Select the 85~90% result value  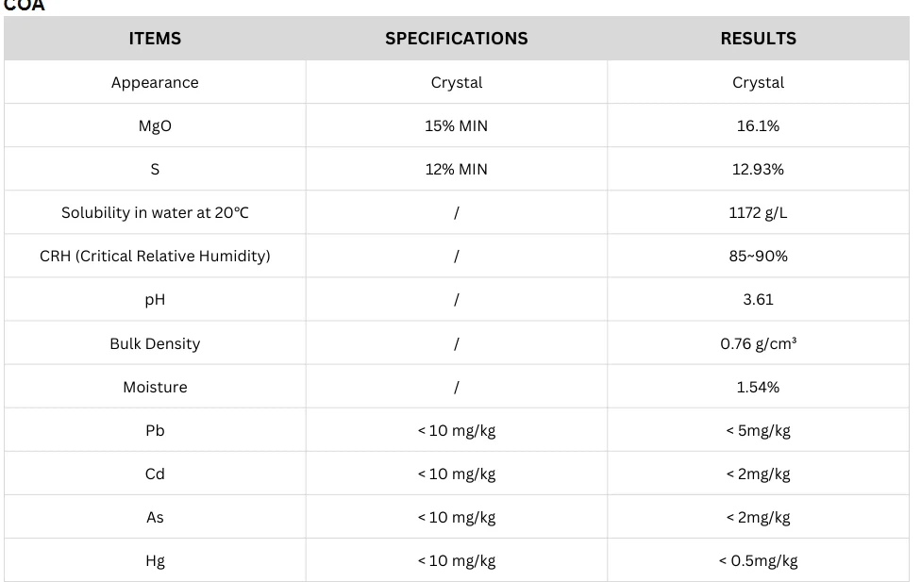coord(758,256)
